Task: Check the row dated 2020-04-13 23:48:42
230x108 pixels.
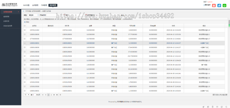Action: coord(25,38)
